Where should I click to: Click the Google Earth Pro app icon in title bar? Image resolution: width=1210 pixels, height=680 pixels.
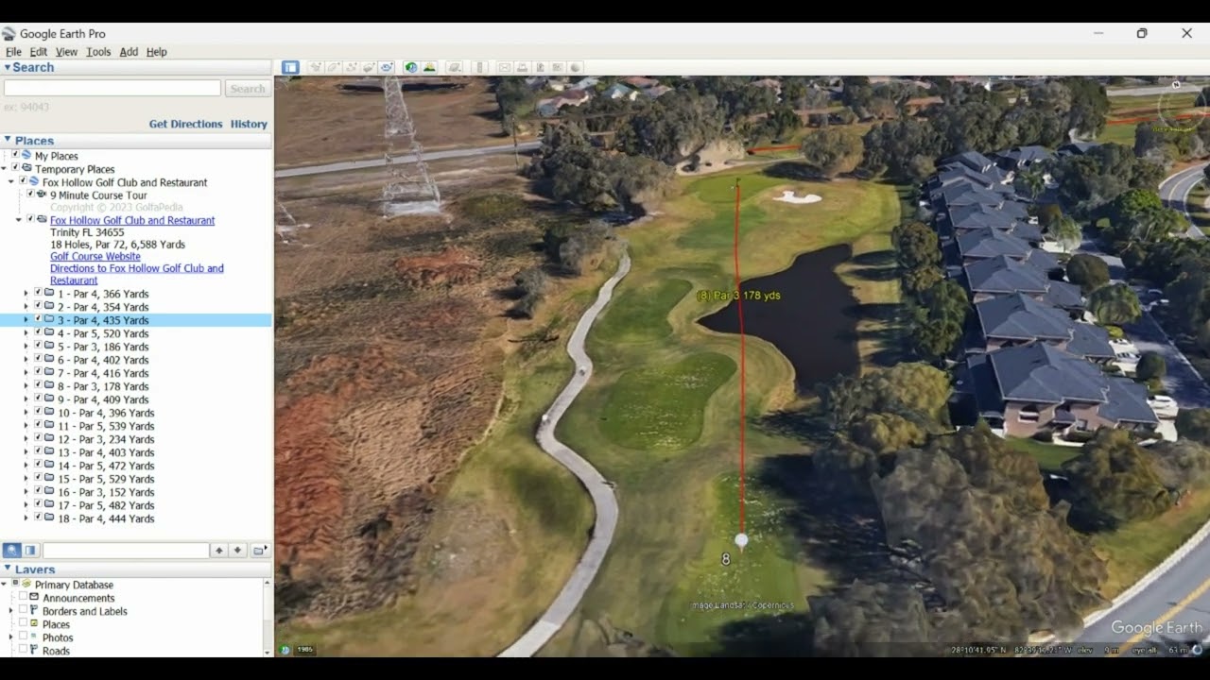point(9,34)
